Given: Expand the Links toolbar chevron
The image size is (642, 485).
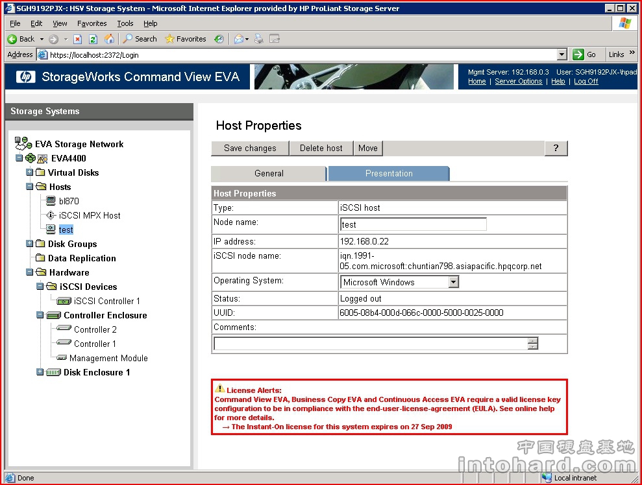Looking at the screenshot, I should pos(632,53).
